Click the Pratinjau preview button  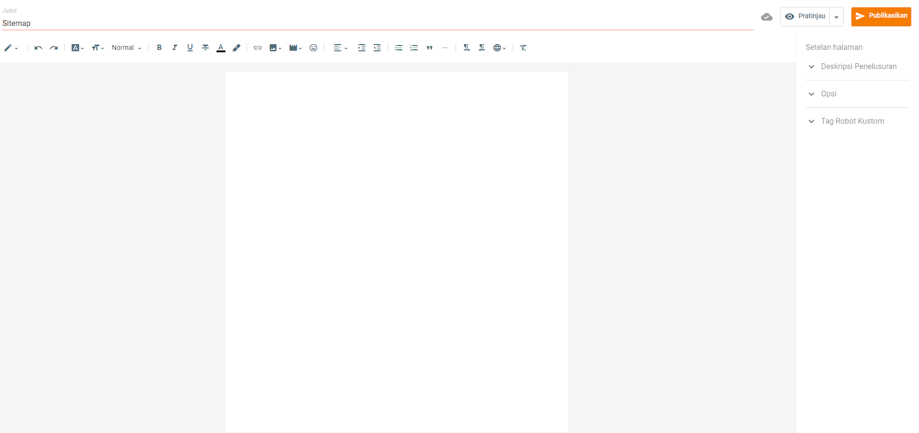click(805, 16)
